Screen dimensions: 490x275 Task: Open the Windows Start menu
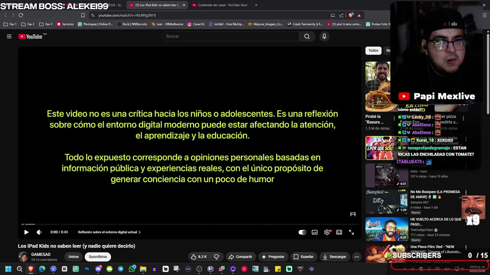point(8,269)
